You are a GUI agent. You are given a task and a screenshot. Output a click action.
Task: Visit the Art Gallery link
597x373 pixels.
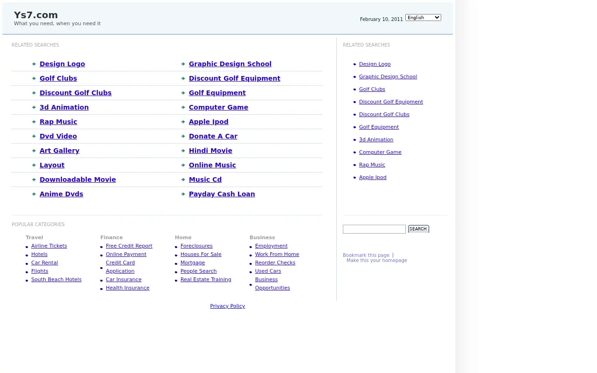pos(60,151)
